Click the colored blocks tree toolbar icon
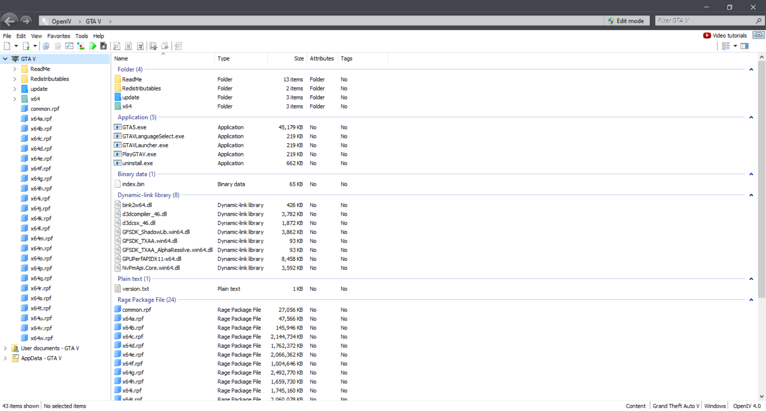This screenshot has width=766, height=411. [x=81, y=46]
